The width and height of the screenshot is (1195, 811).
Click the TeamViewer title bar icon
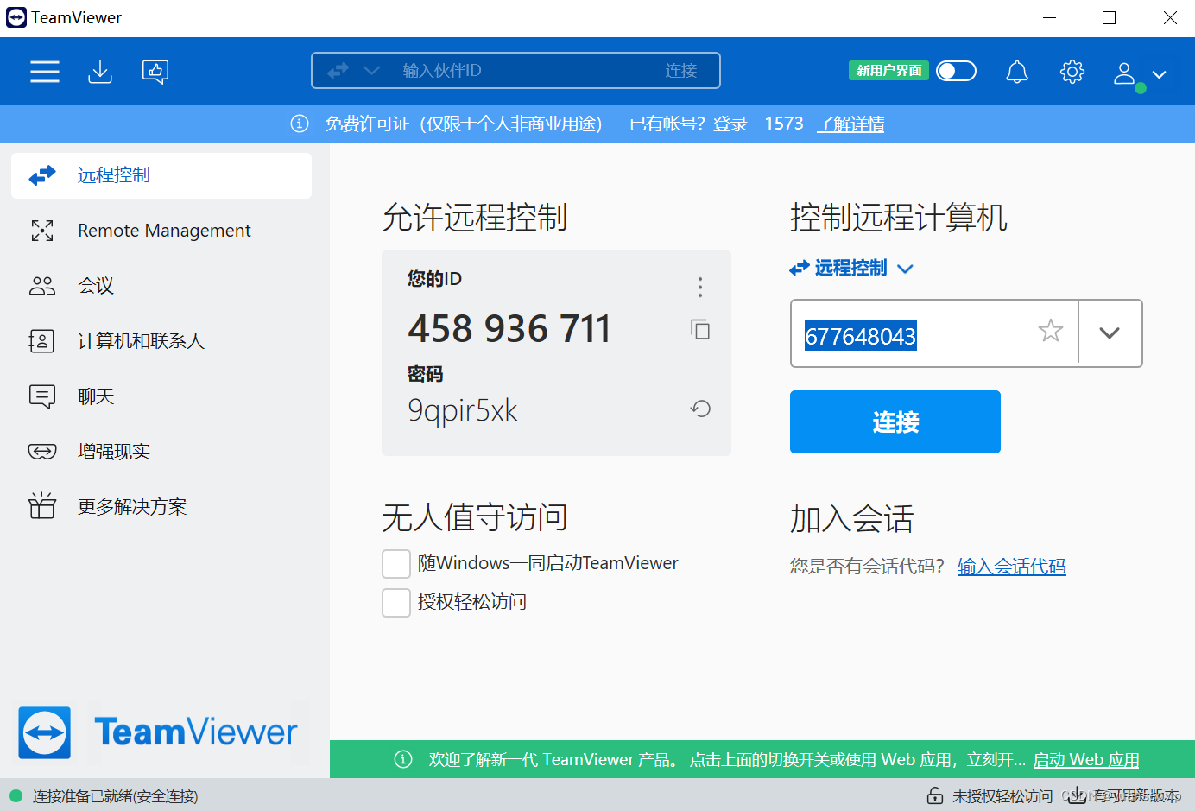point(16,17)
